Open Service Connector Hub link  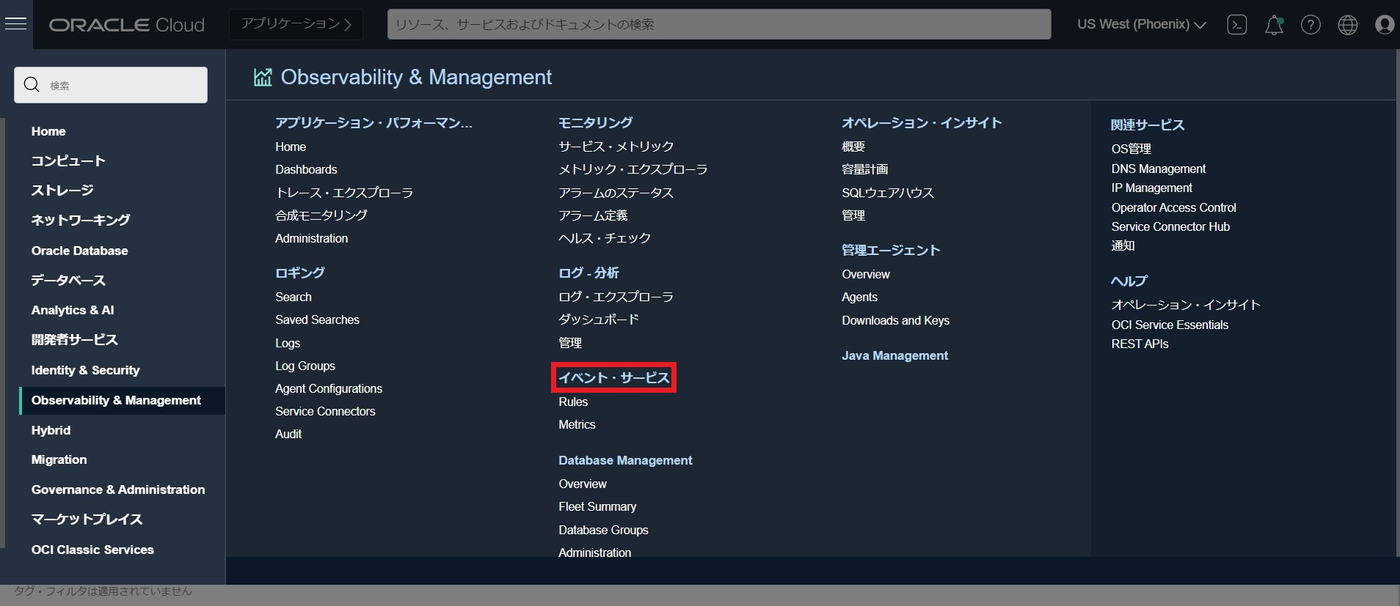[1170, 226]
